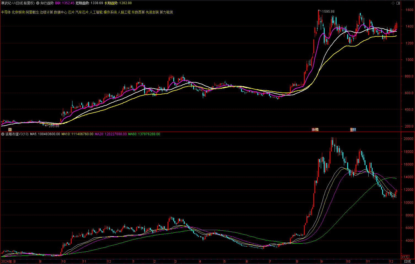Click the 涨榜 event marker icon
Image resolution: width=415 pixels, height=264 pixels.
coord(315,129)
